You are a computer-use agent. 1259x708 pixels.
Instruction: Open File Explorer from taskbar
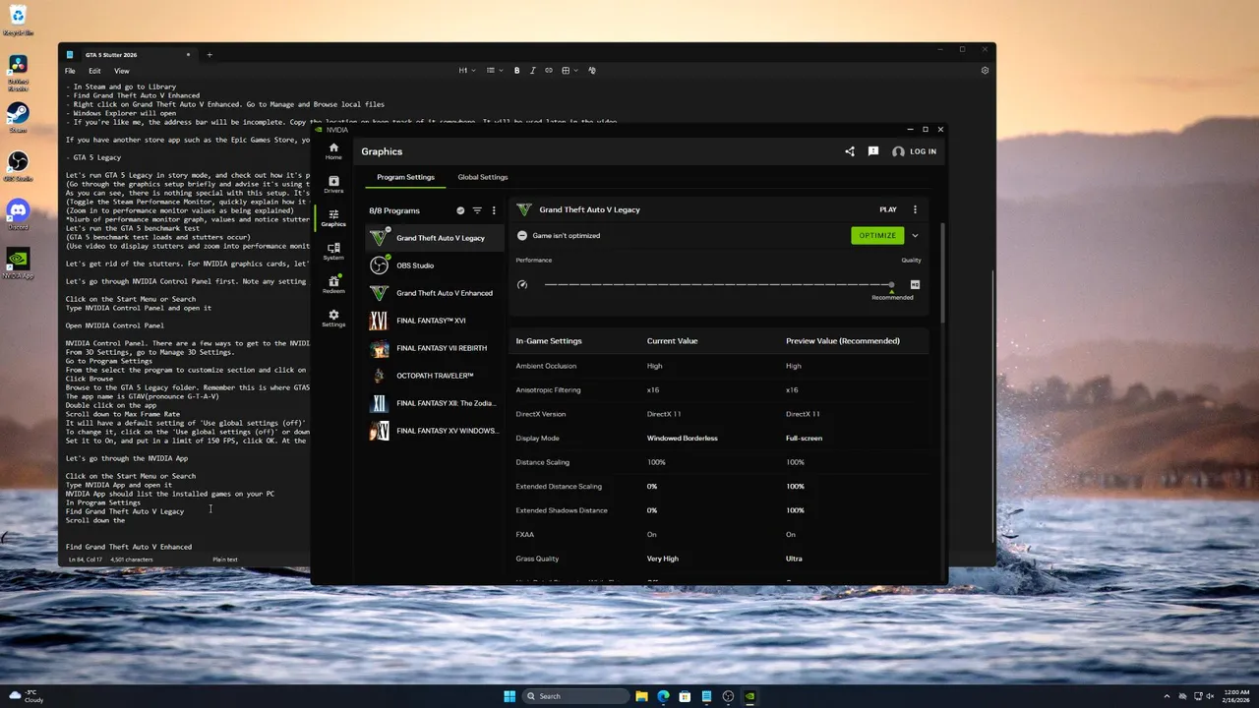pos(641,696)
